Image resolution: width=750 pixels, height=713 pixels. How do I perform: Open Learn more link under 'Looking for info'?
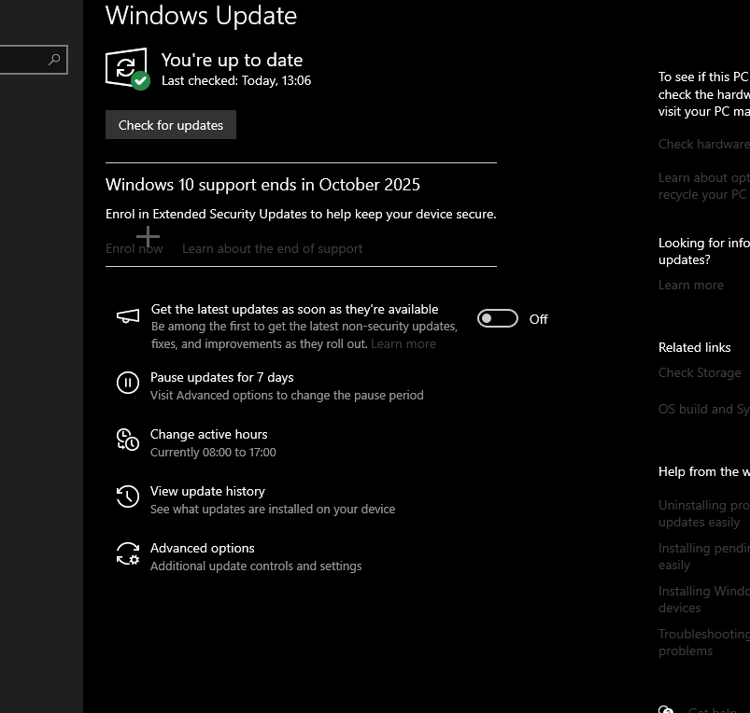pos(690,285)
